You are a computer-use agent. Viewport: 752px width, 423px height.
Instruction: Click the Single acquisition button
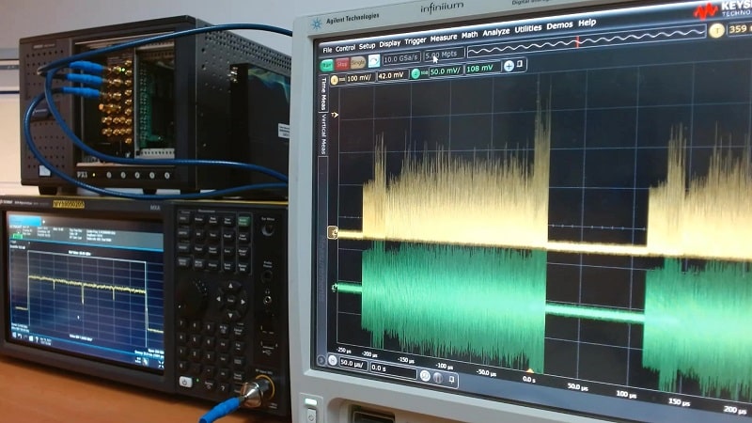tap(358, 62)
